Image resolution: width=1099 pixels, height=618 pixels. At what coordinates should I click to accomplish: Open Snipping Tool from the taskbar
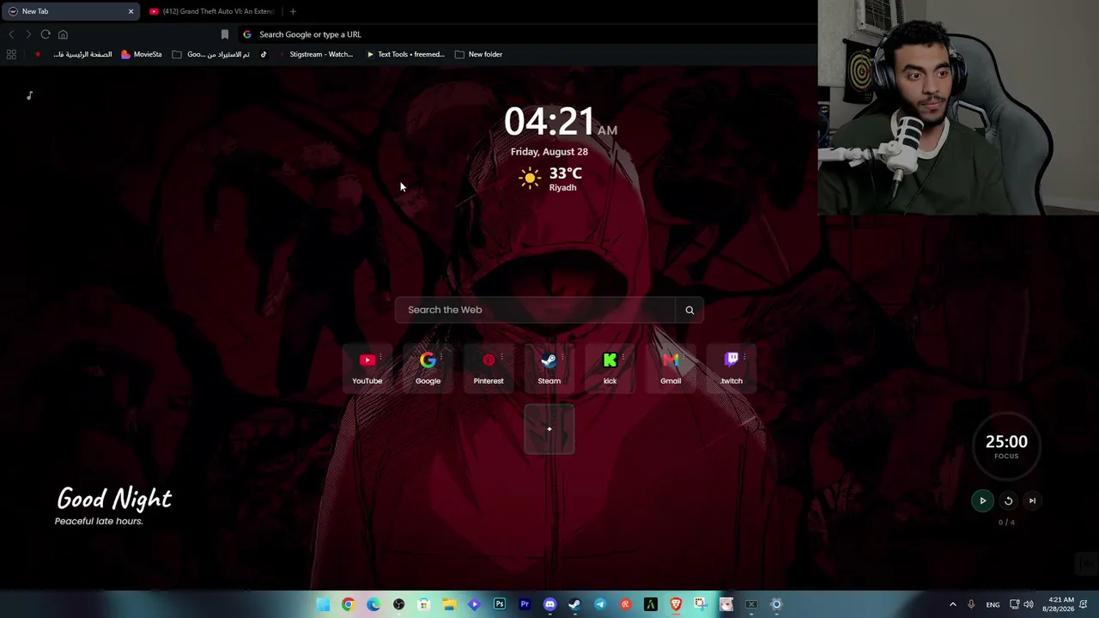tap(701, 604)
